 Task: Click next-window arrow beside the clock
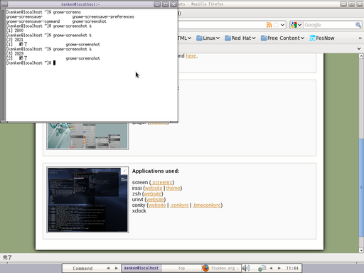pyautogui.click(x=279, y=268)
